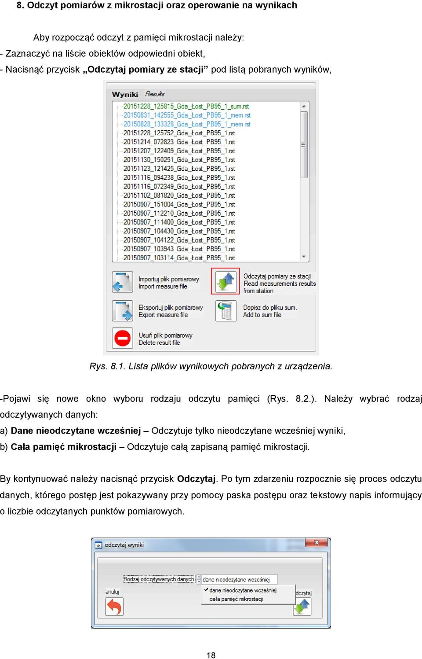
Task: Select 20151123_121425_Gda_Łost_PB95_1.rst
Action: click(x=179, y=169)
